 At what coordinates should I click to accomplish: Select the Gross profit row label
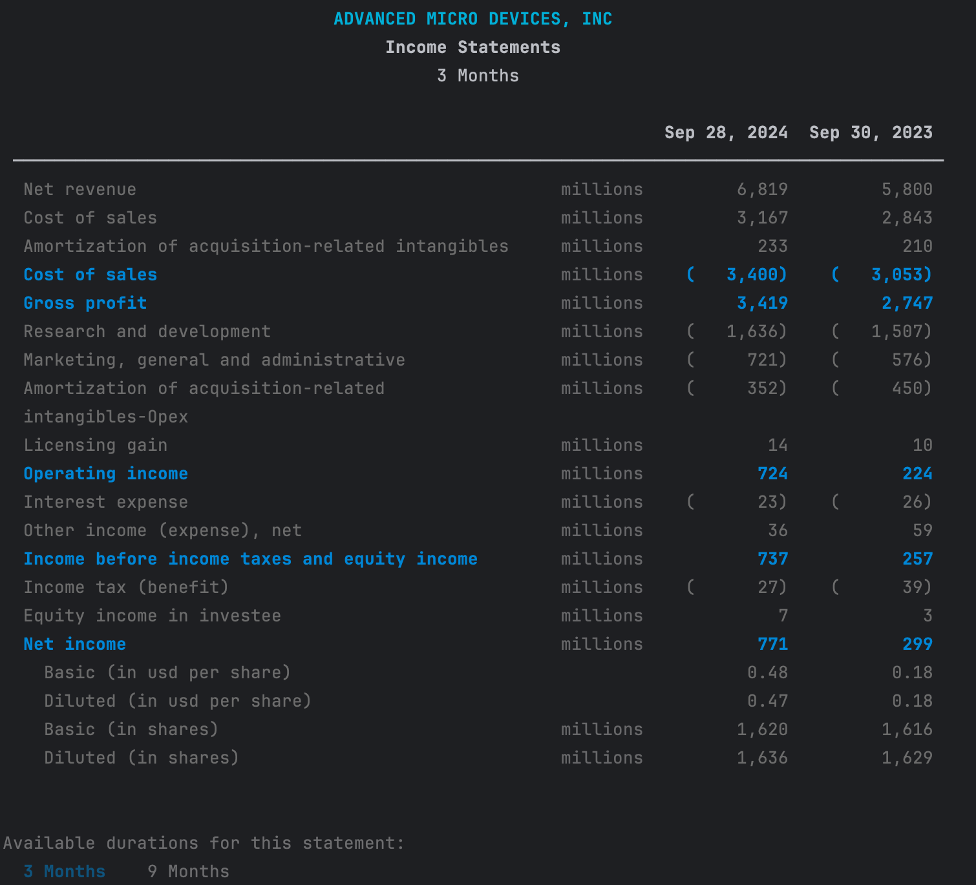[x=85, y=303]
